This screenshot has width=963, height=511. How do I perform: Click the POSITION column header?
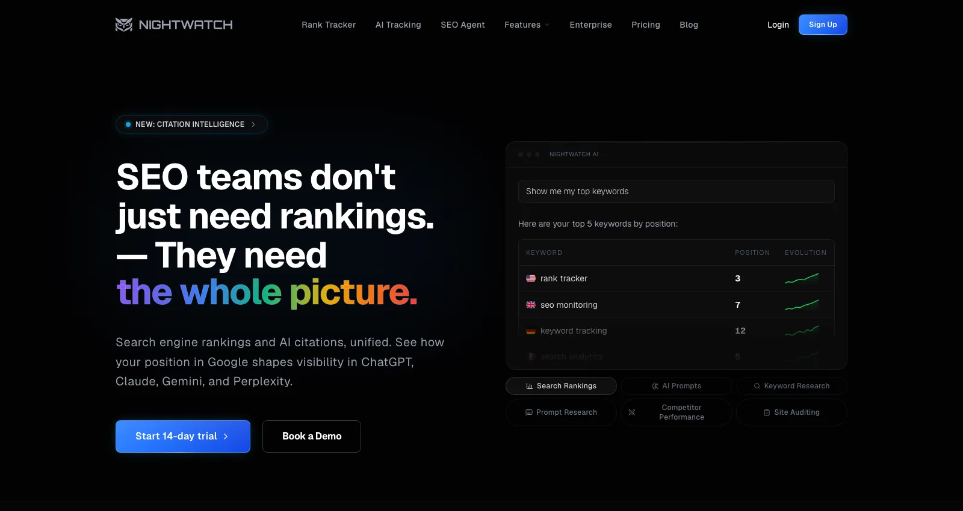[752, 252]
